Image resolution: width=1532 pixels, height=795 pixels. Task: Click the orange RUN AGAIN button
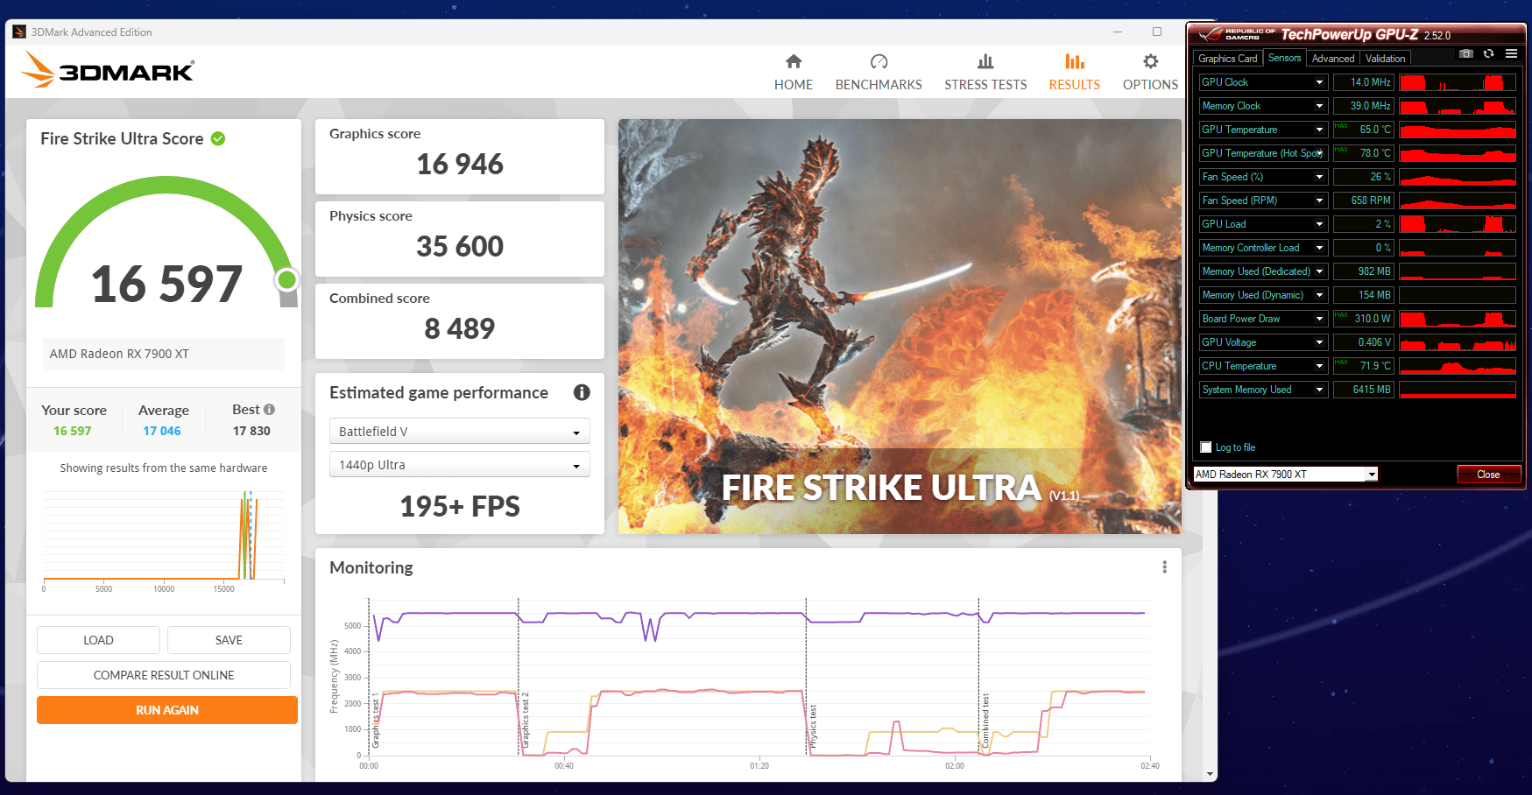[x=167, y=710]
